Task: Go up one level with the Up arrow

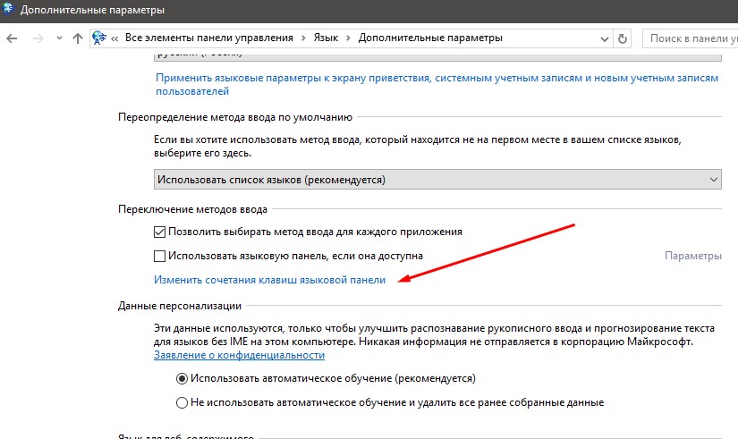Action: [77, 38]
